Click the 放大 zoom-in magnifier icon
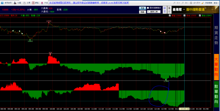The image size is (220, 111). 174,3
